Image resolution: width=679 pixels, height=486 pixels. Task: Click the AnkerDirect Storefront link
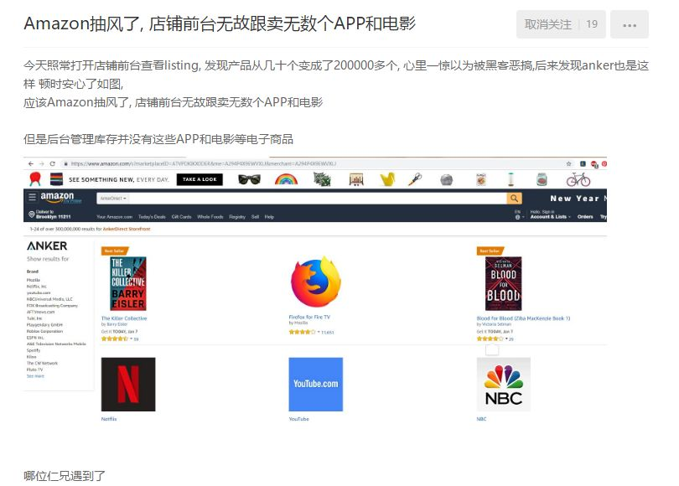(127, 229)
